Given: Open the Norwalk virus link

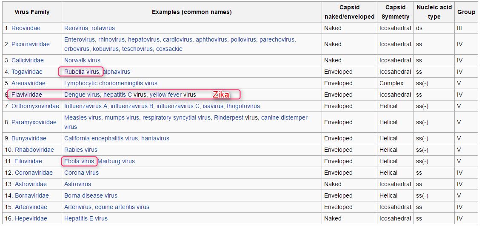Looking at the screenshot, I should coord(82,60).
